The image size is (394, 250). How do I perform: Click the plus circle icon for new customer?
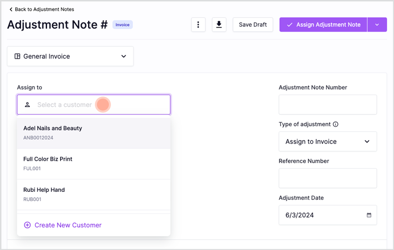coord(28,225)
